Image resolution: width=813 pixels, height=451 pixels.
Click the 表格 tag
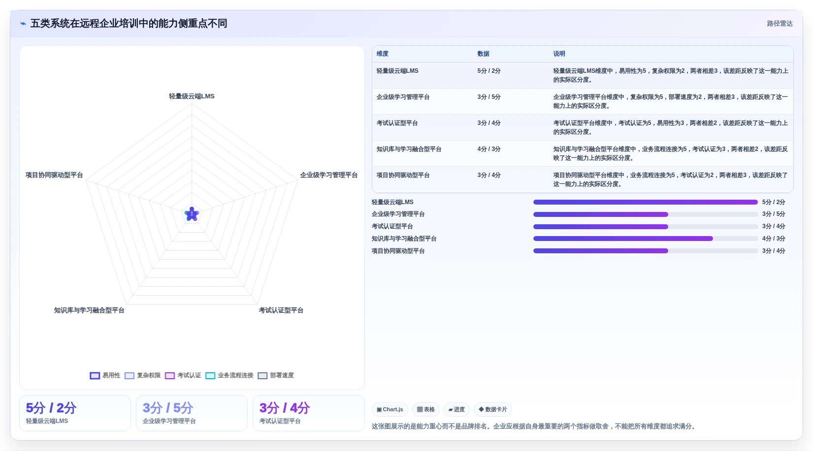pos(426,409)
